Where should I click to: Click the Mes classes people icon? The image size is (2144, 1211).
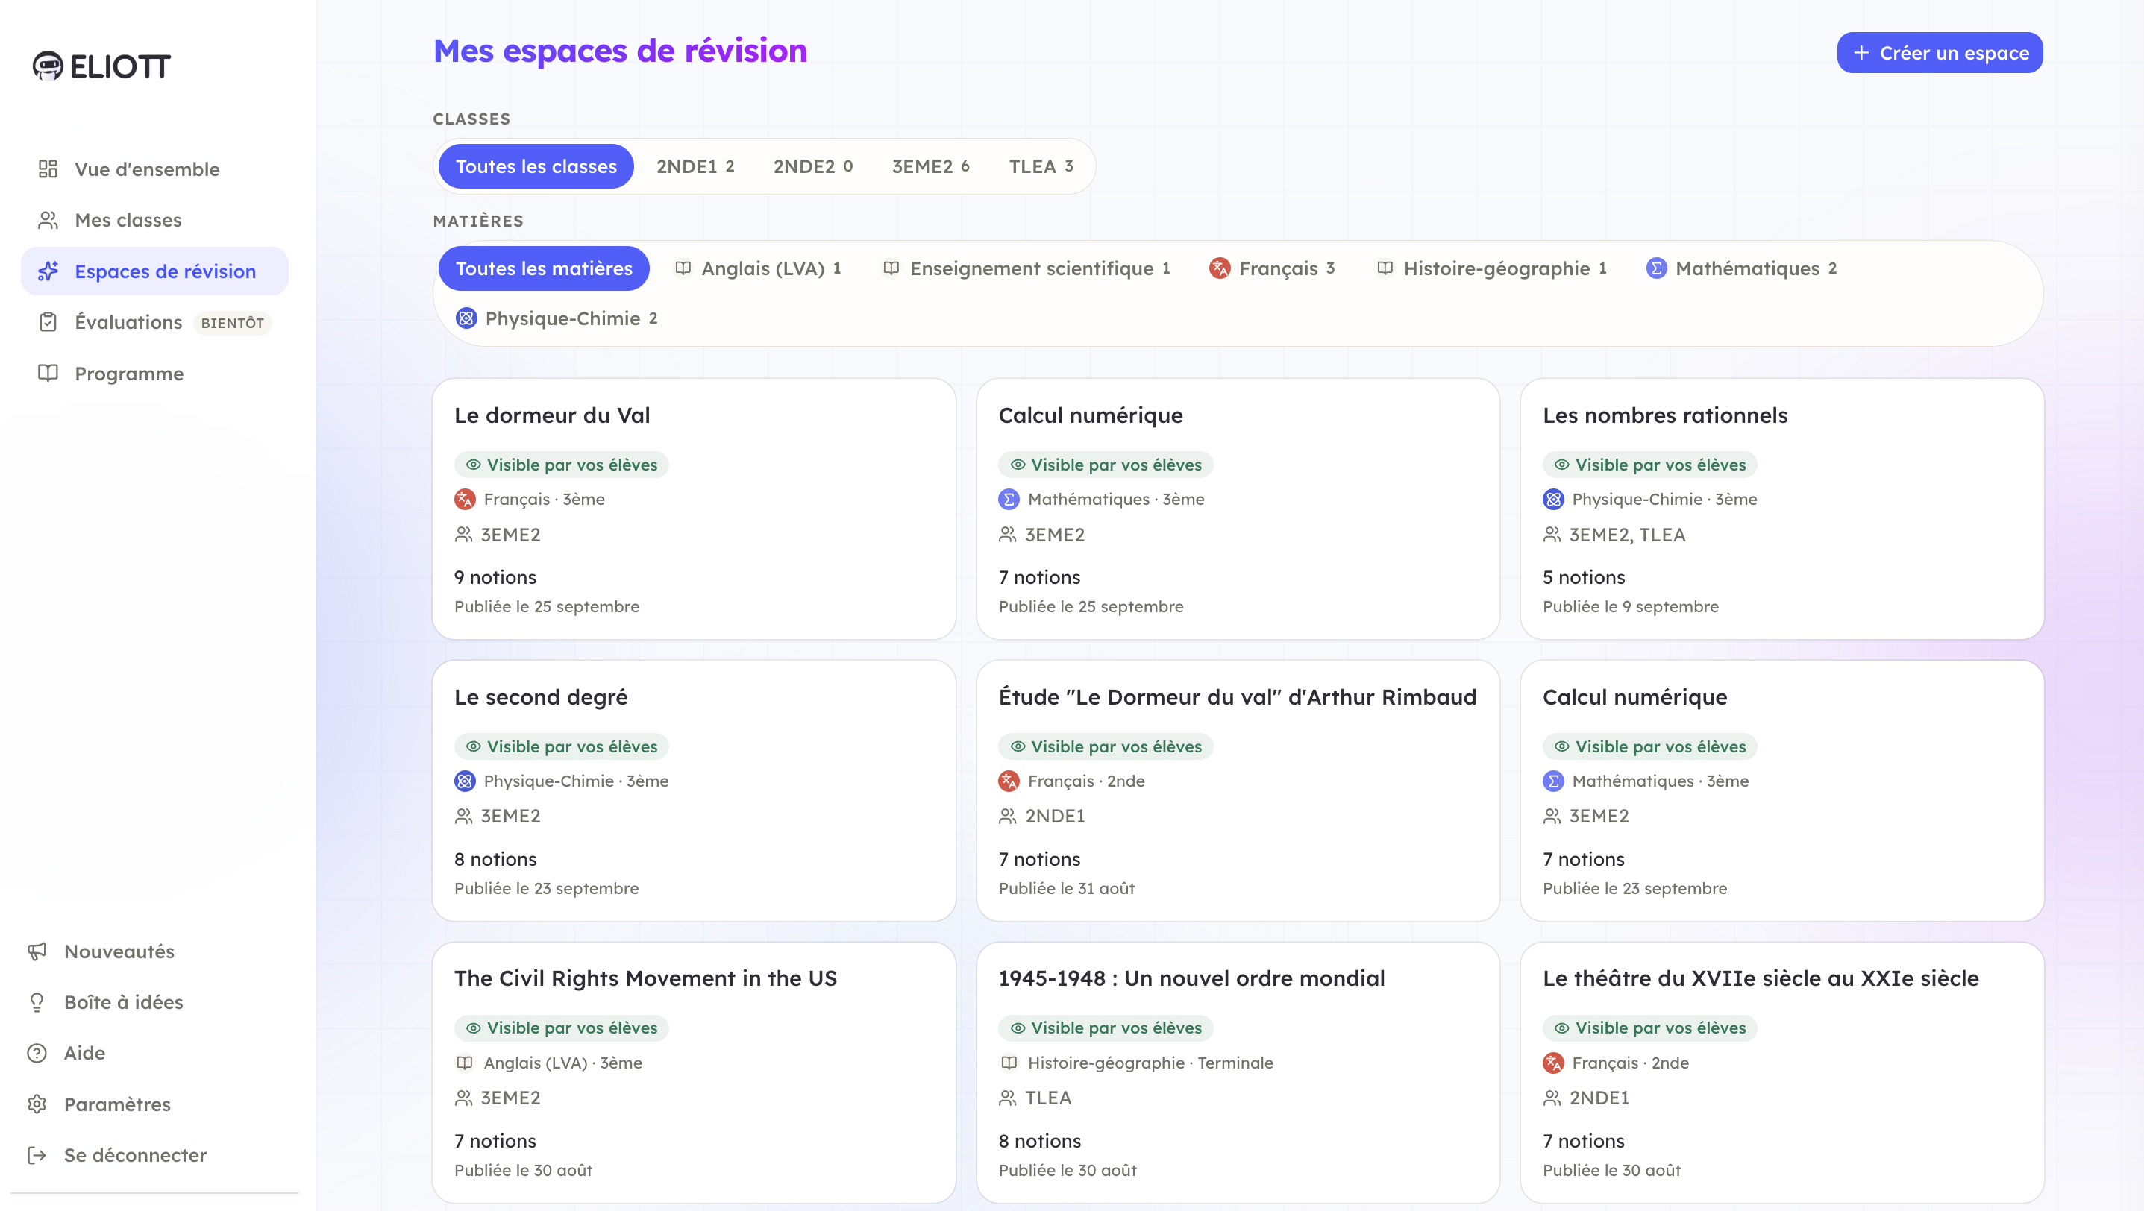(48, 219)
